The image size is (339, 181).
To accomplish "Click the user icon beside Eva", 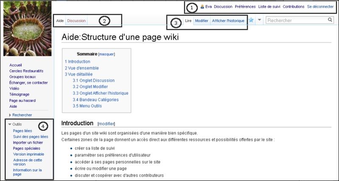I will [x=202, y=7].
